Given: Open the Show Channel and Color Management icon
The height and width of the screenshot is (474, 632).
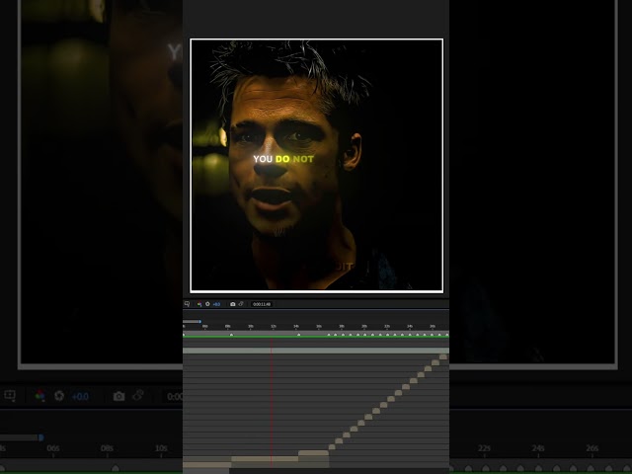Looking at the screenshot, I should (x=199, y=304).
